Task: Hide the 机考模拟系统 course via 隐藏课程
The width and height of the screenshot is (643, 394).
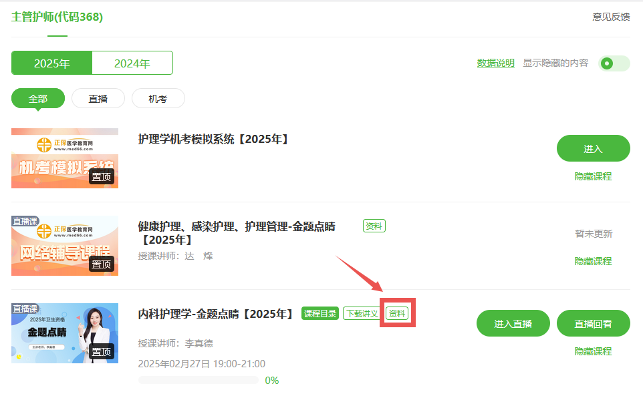Action: pos(593,176)
